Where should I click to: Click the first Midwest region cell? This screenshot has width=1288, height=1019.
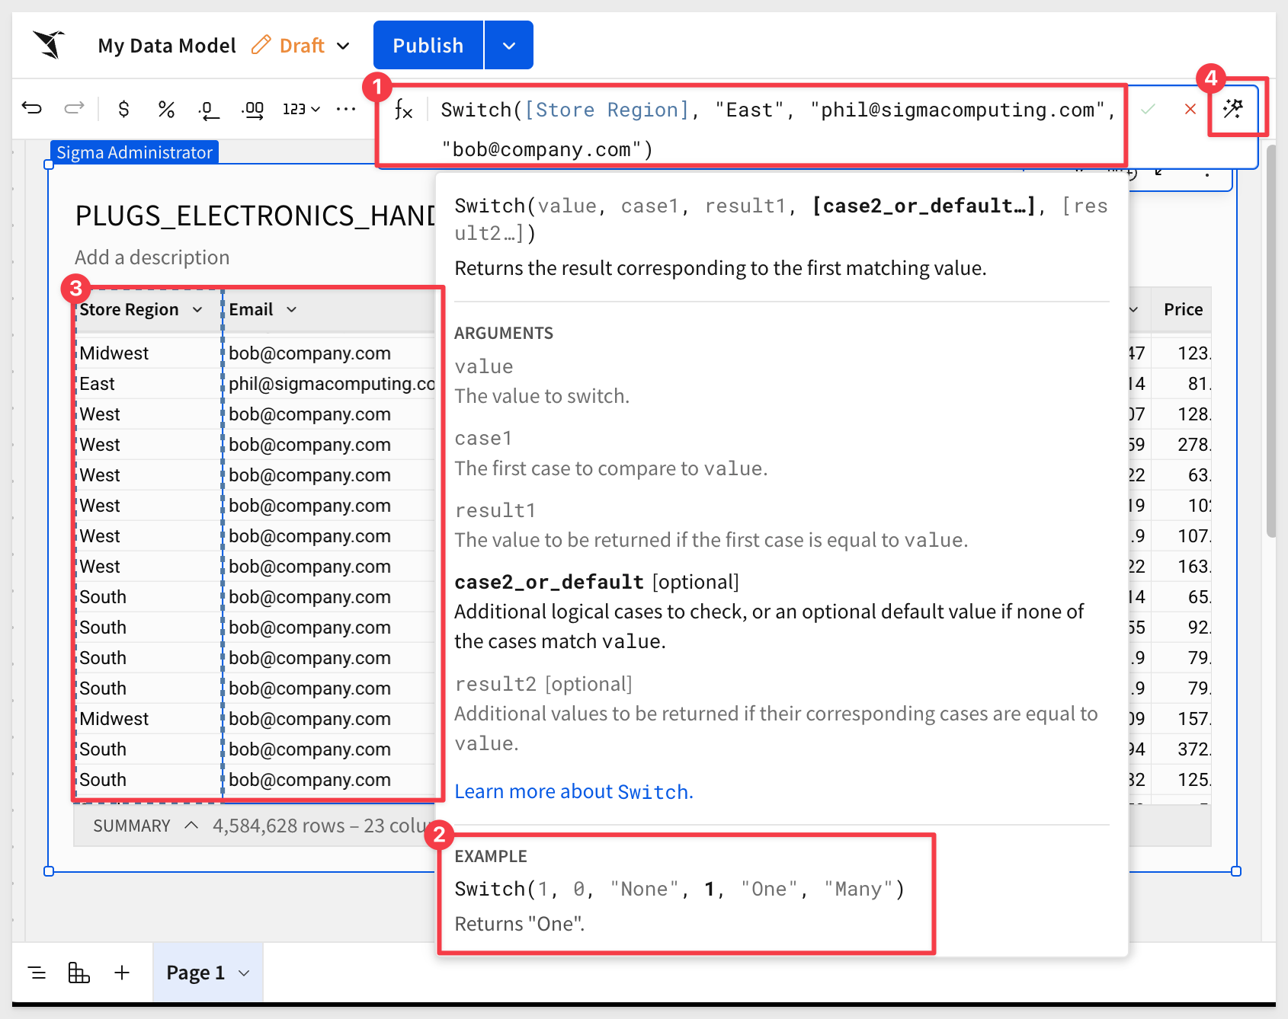coord(148,353)
